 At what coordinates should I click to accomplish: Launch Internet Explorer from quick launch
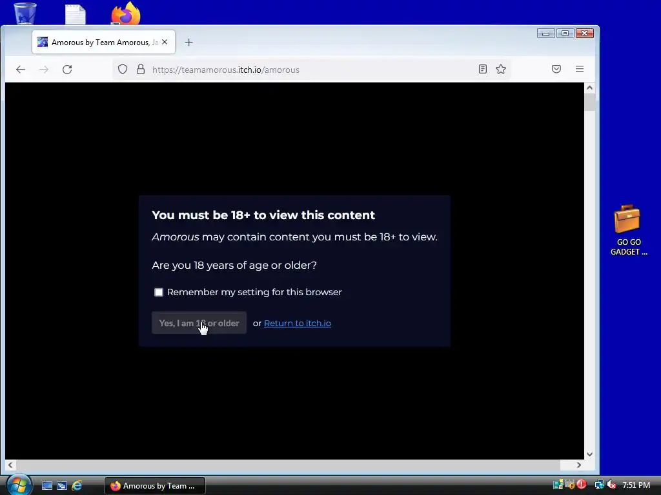77,486
